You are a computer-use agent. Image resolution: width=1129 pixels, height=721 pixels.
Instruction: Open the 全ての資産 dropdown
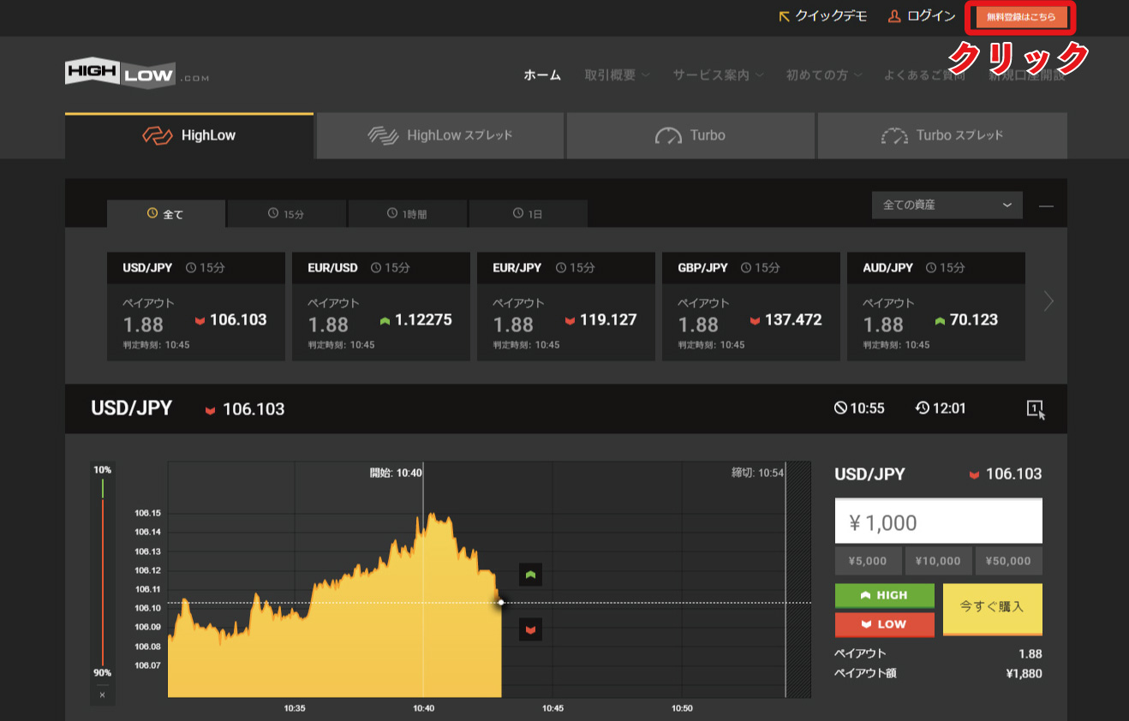(947, 206)
